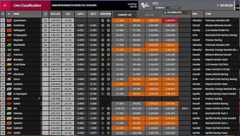240x136 pixels.
Task: Sort by NAME column header
Action: 16,14
